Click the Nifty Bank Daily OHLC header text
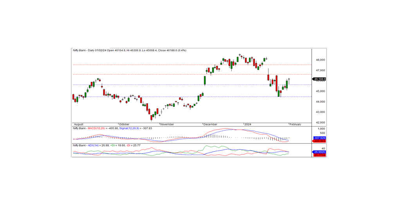395x203 pixels. pyautogui.click(x=130, y=50)
